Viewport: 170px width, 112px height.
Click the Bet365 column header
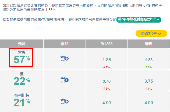pyautogui.click(x=107, y=44)
